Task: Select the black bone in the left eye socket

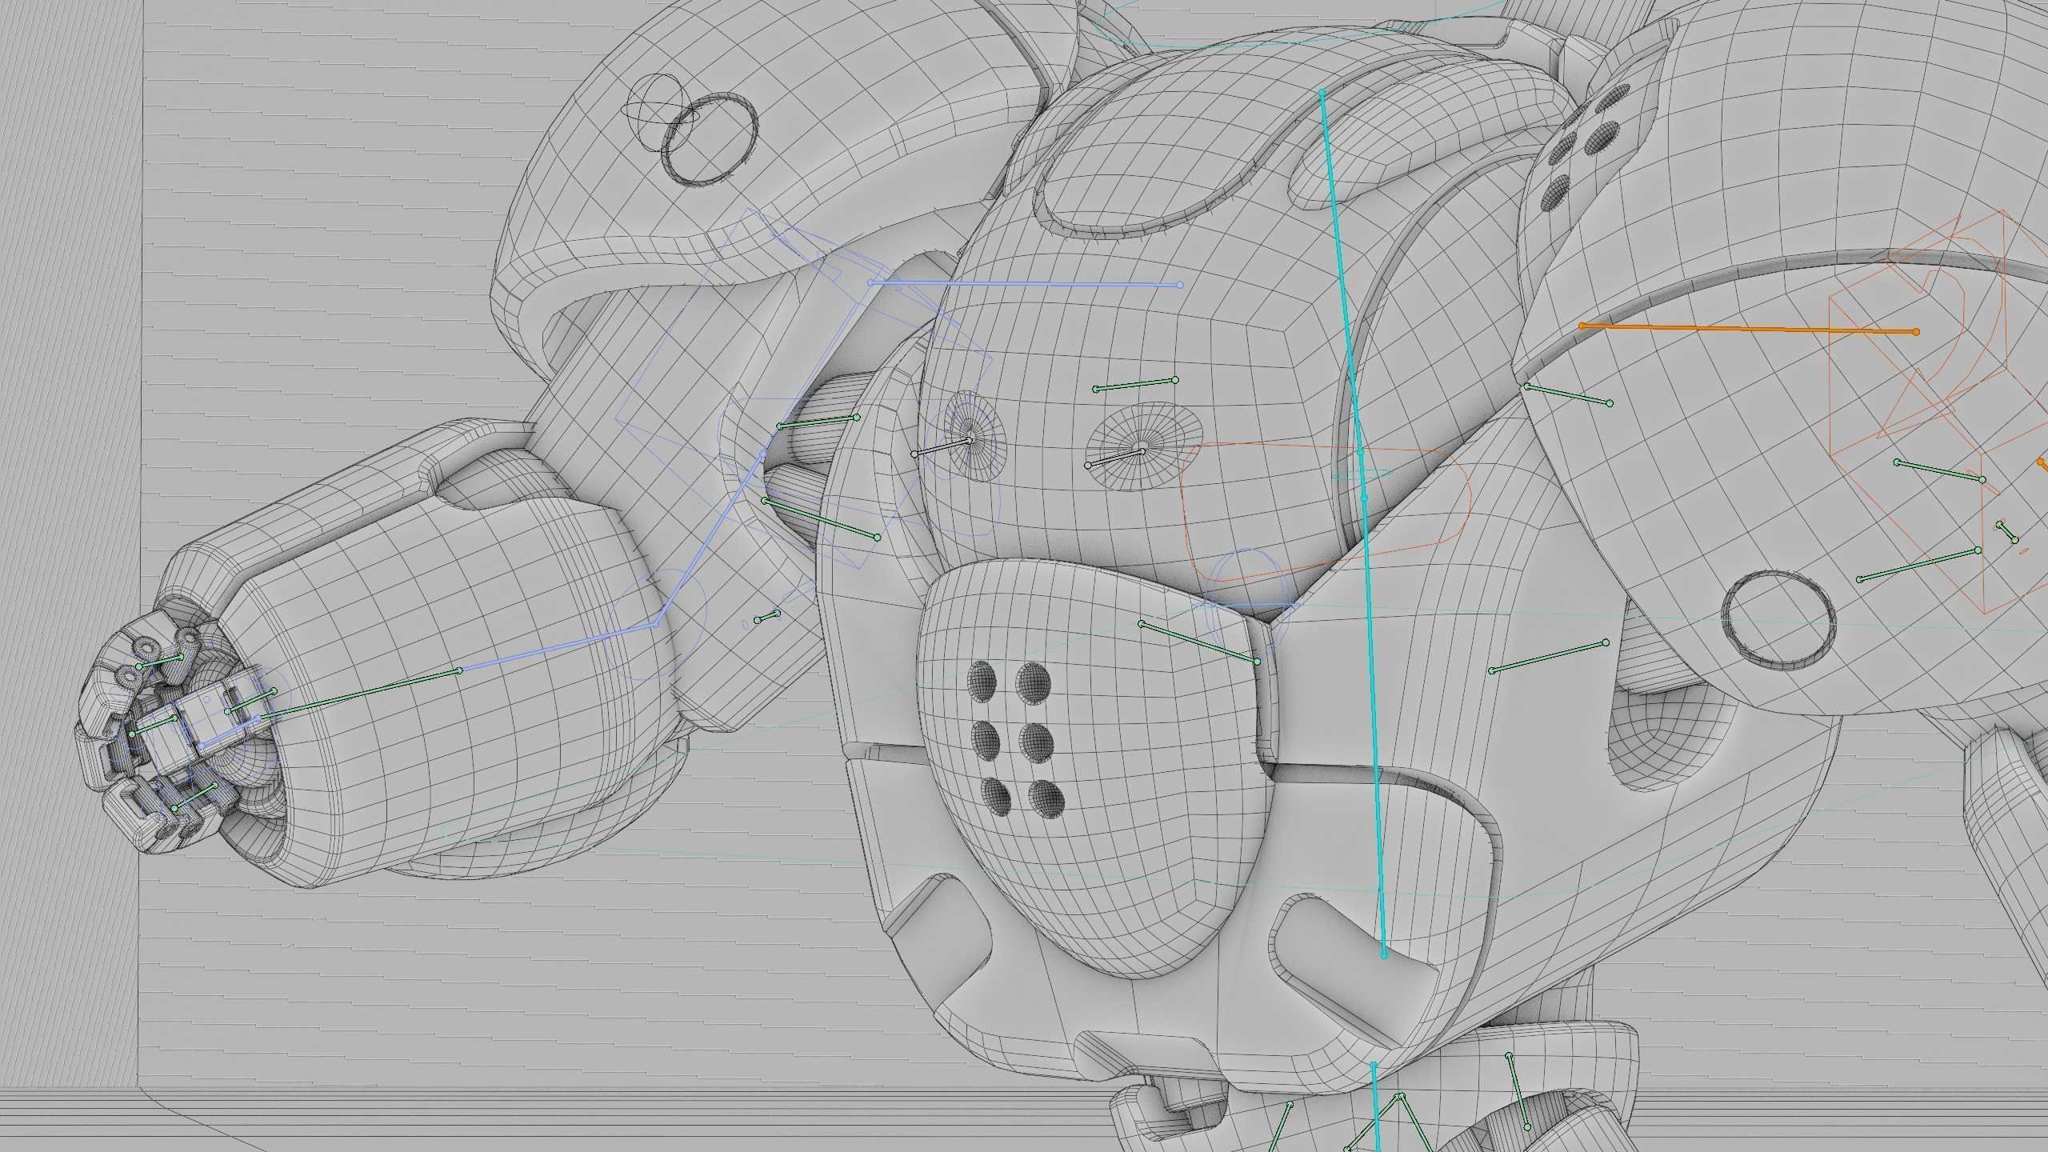Action: pyautogui.click(x=942, y=447)
